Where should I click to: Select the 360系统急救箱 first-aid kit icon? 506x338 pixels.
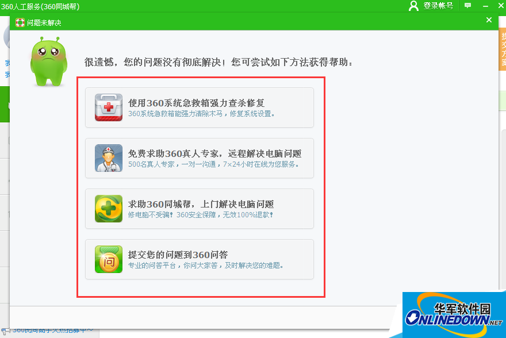coord(108,107)
